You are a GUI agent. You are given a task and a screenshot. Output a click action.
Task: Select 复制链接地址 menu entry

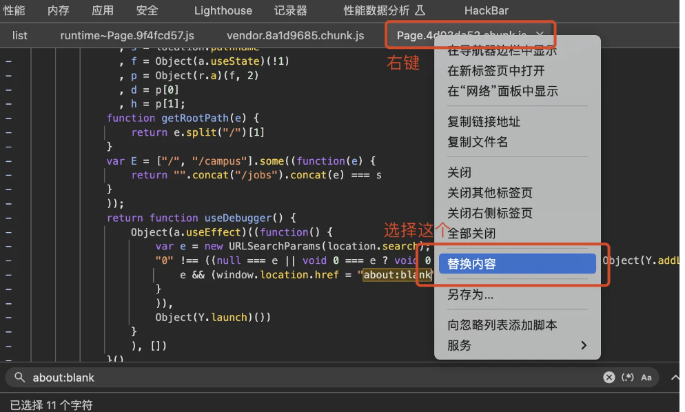[484, 122]
